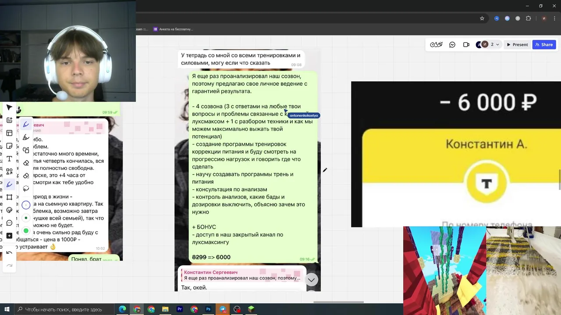Open File Explorer from the taskbar
Viewport: 561px width, 315px height.
[x=165, y=309]
